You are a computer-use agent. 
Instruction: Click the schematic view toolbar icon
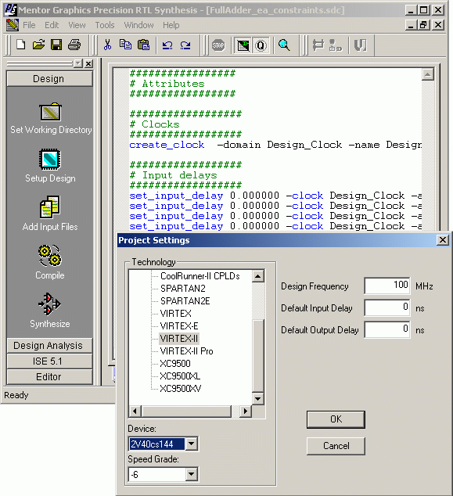318,45
